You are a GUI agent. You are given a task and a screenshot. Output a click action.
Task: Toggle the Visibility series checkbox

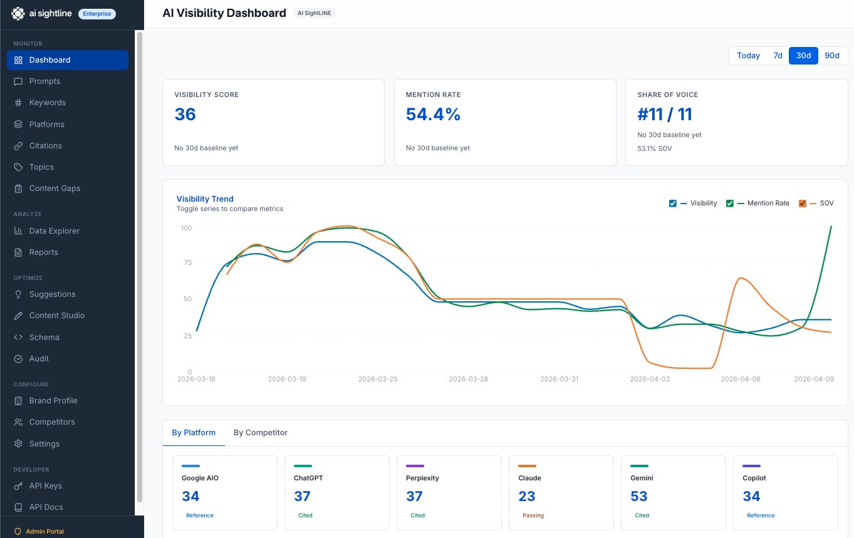pyautogui.click(x=673, y=204)
